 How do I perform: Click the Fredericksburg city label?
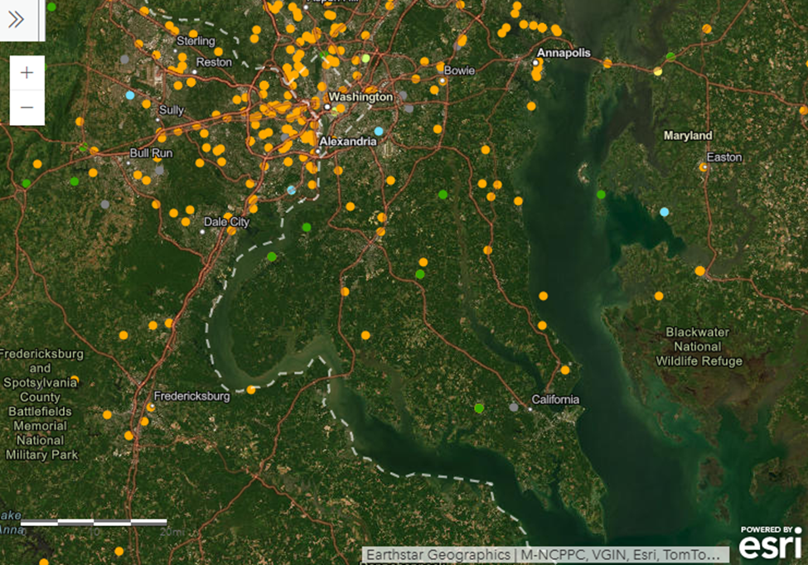pyautogui.click(x=196, y=396)
